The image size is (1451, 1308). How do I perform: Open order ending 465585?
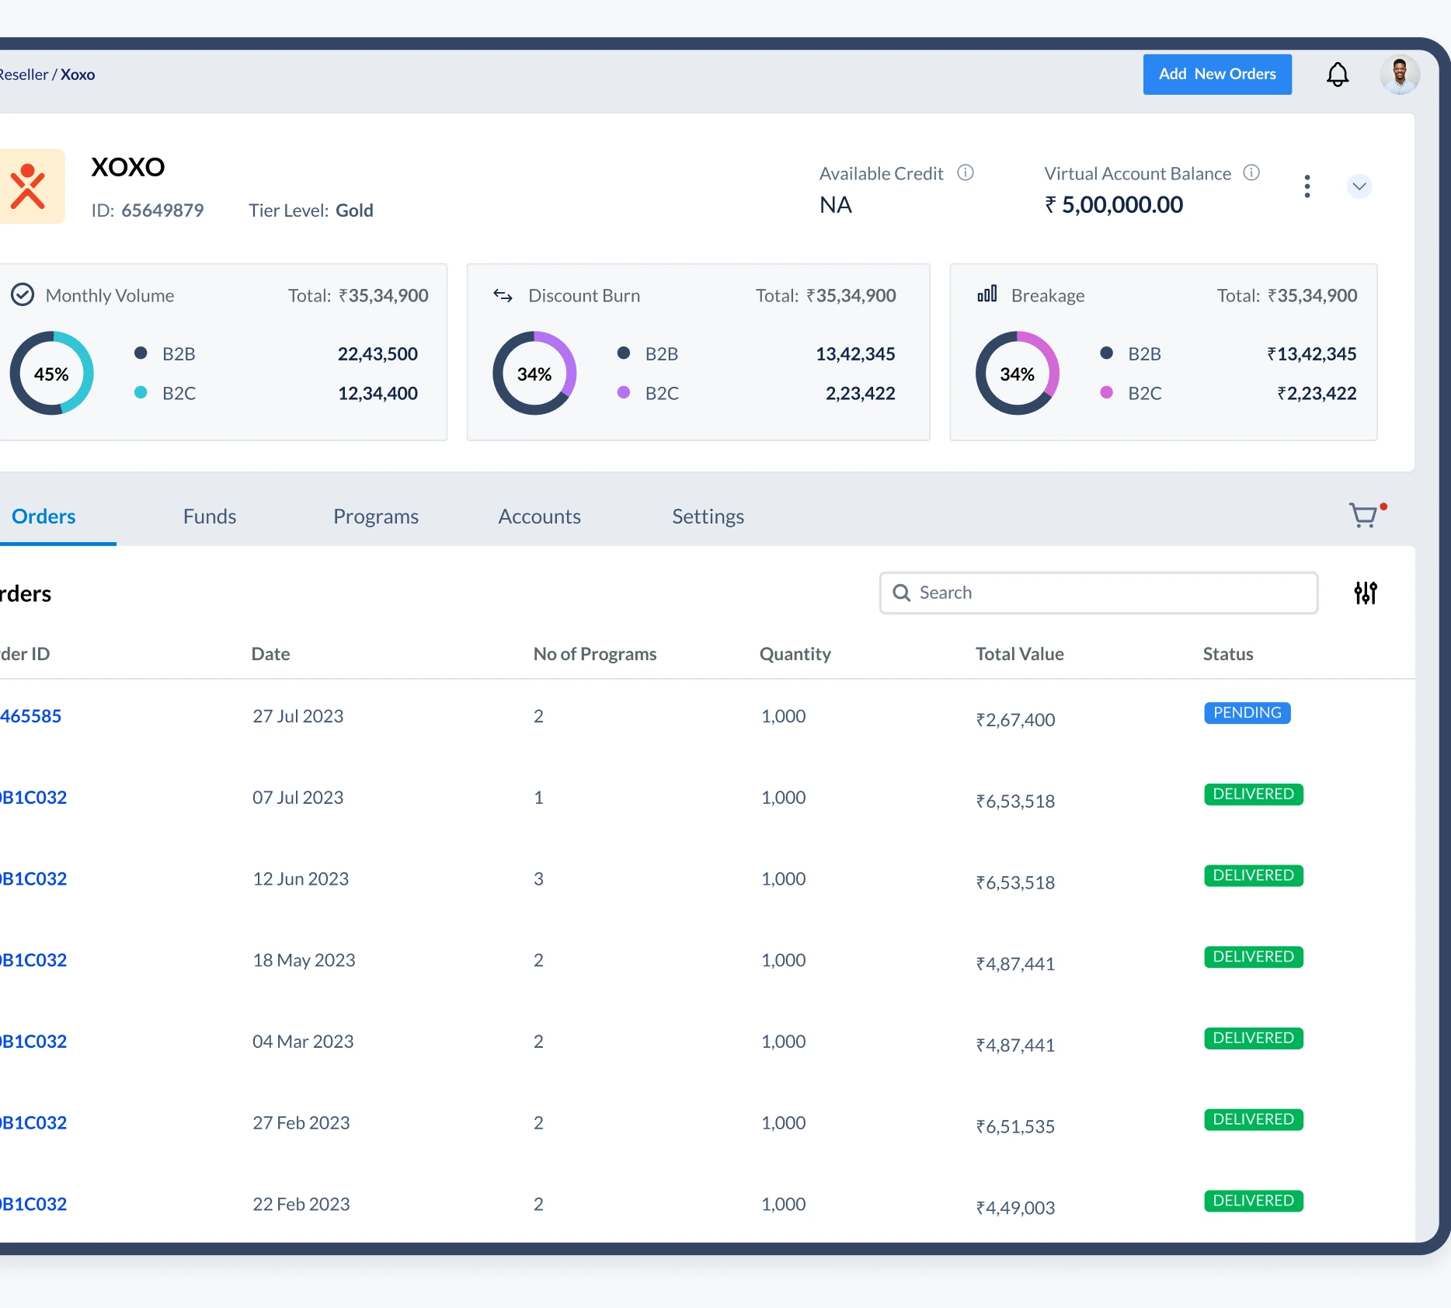click(31, 716)
